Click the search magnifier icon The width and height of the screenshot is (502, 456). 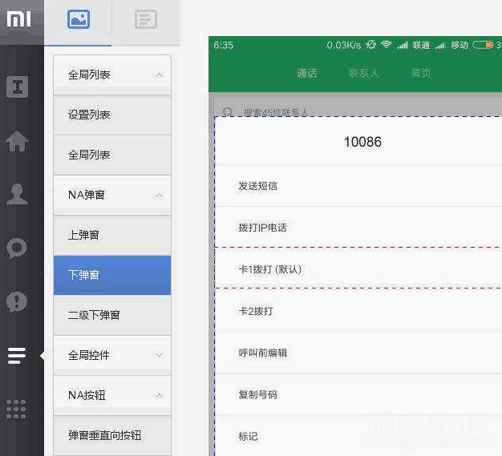tap(228, 111)
